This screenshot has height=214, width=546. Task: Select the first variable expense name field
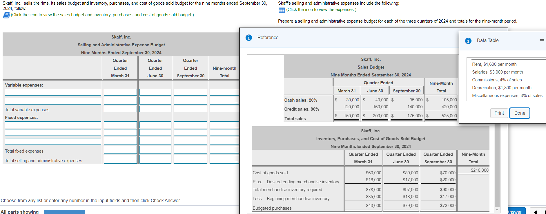tap(53, 92)
